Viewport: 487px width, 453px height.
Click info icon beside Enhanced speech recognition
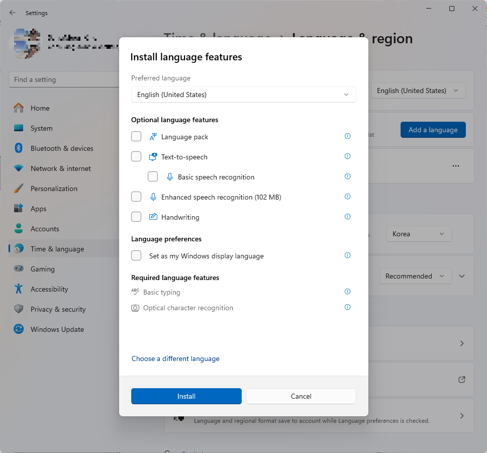(348, 197)
